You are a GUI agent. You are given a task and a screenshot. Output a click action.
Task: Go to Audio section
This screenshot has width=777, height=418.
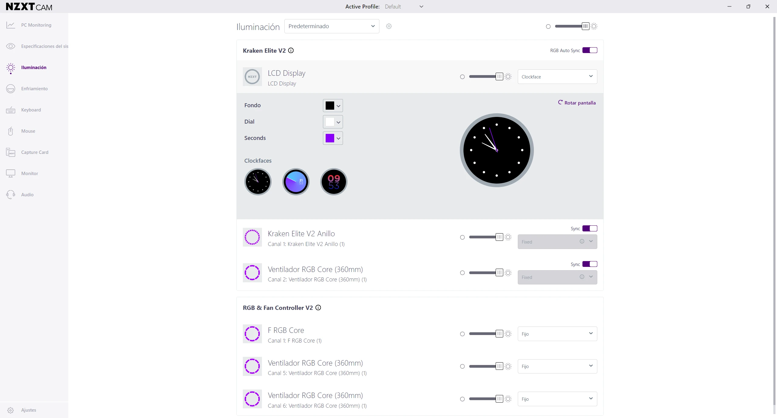point(27,195)
